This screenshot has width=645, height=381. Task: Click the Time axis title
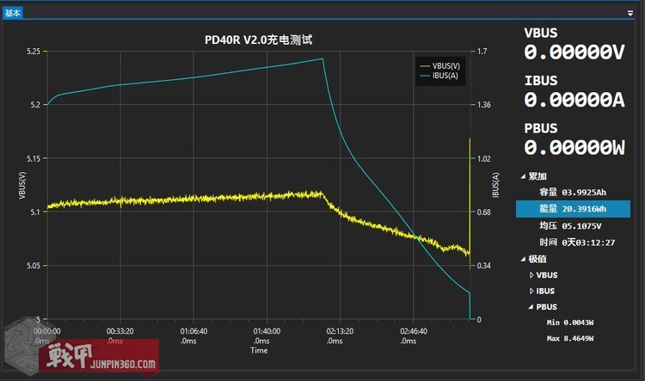259,351
